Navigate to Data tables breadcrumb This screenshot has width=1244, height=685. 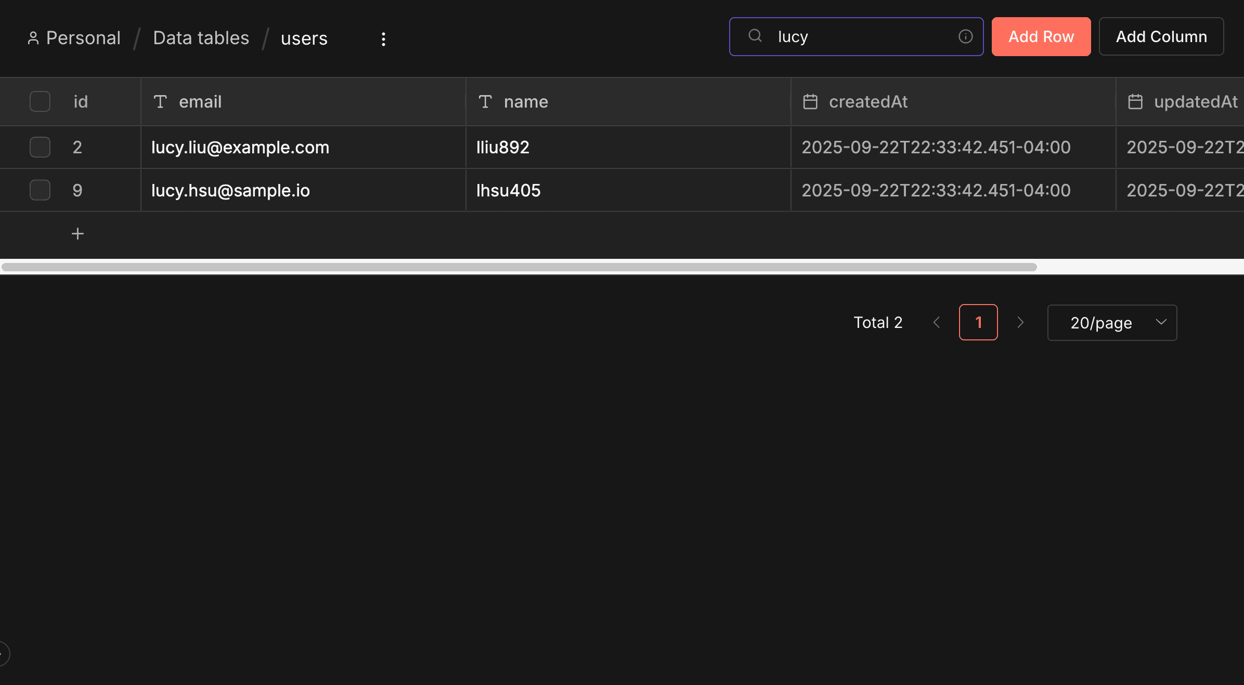pyautogui.click(x=201, y=37)
